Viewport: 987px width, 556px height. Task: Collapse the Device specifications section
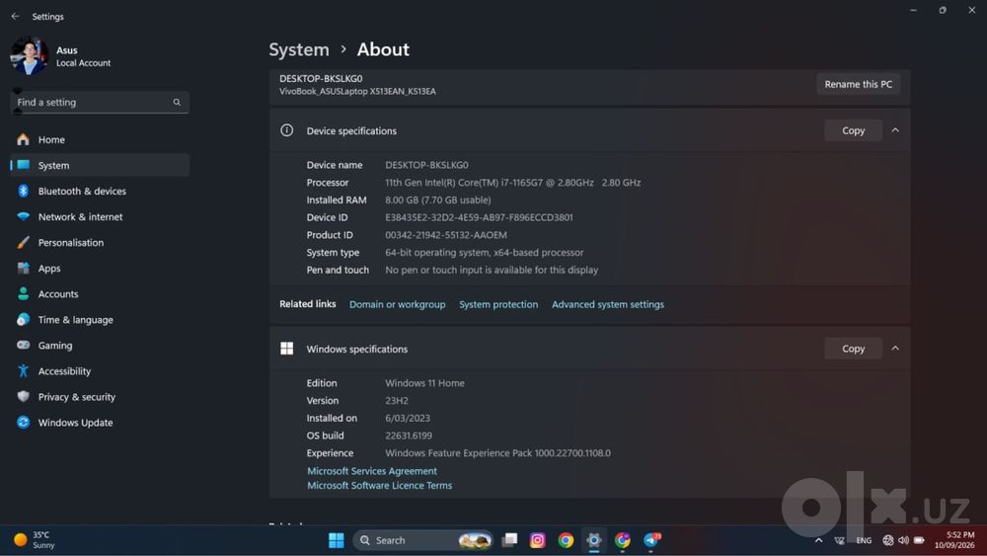(895, 130)
